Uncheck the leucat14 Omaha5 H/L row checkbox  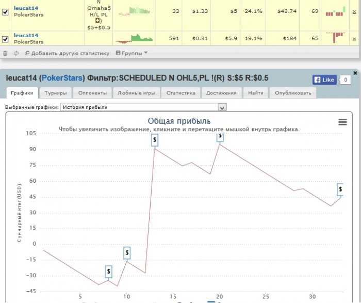point(5,12)
